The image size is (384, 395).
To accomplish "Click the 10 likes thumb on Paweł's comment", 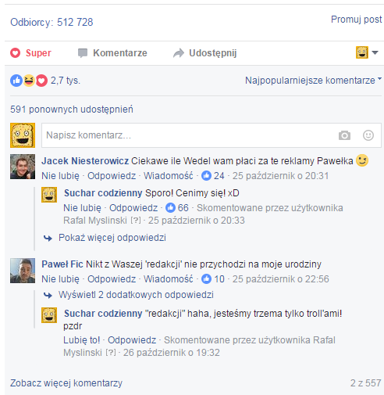I will click(x=213, y=279).
